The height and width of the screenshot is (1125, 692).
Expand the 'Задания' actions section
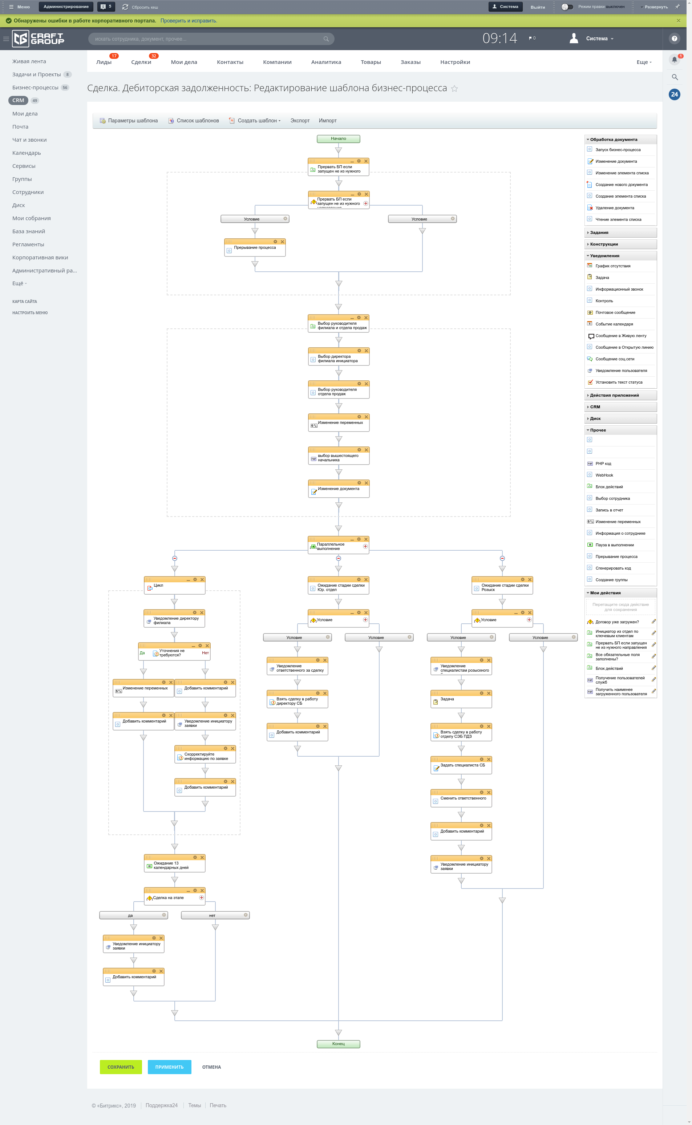[599, 232]
